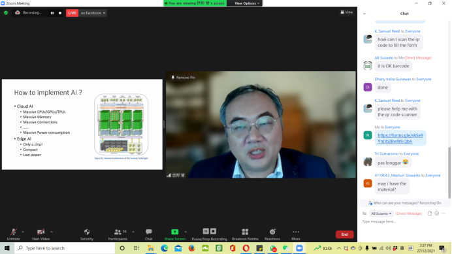Click the More options ellipsis
452x254 pixels.
coord(296,234)
